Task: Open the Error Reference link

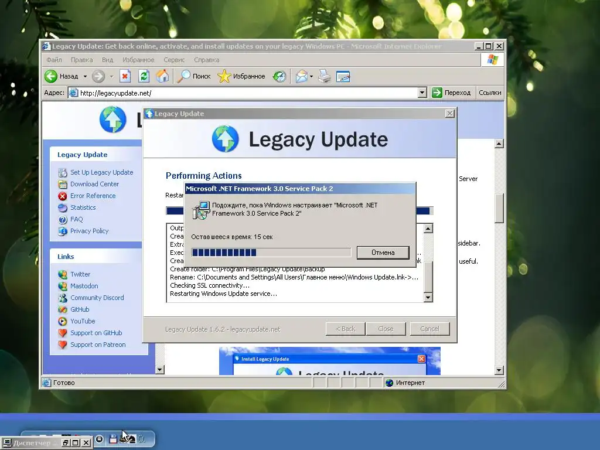Action: coord(93,196)
